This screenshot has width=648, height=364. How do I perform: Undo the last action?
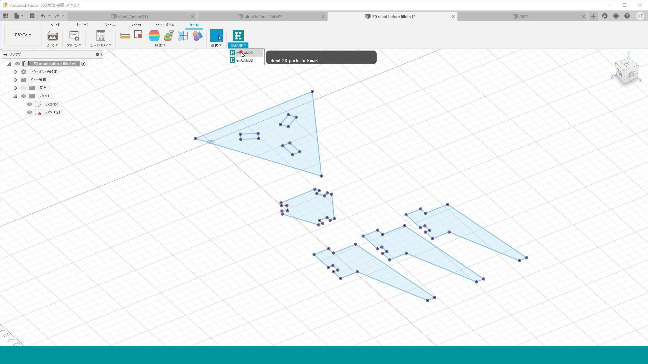pos(43,16)
